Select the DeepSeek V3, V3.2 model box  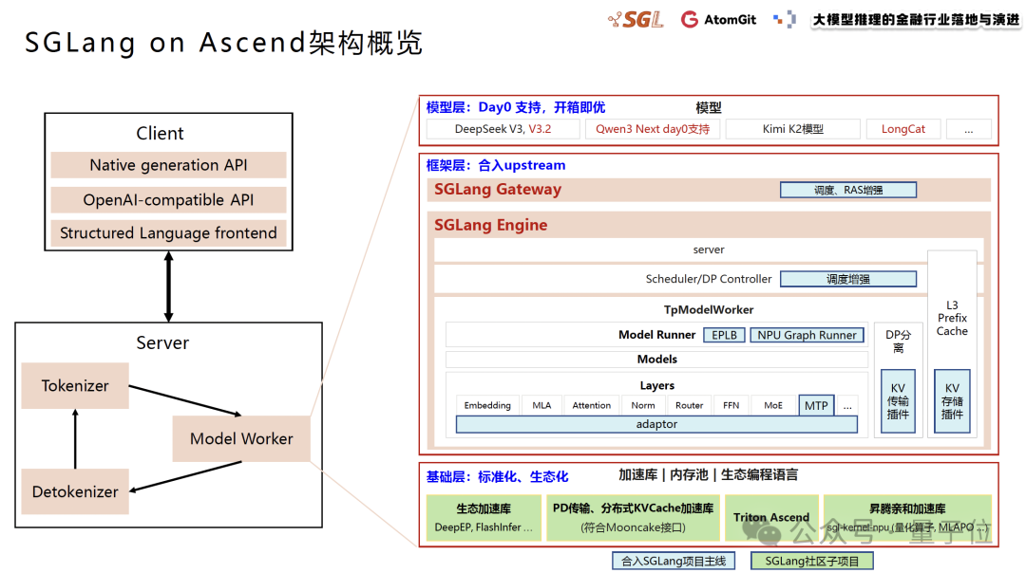coord(503,129)
